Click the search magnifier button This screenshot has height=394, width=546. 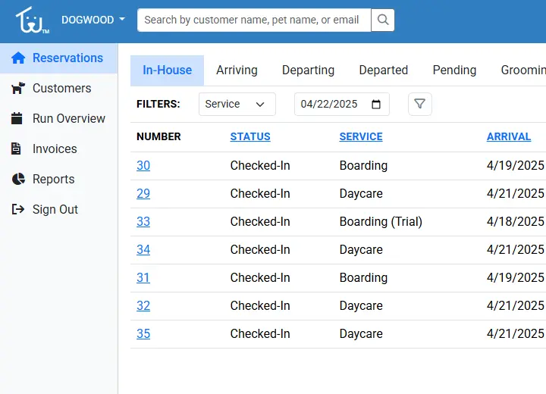tap(383, 20)
